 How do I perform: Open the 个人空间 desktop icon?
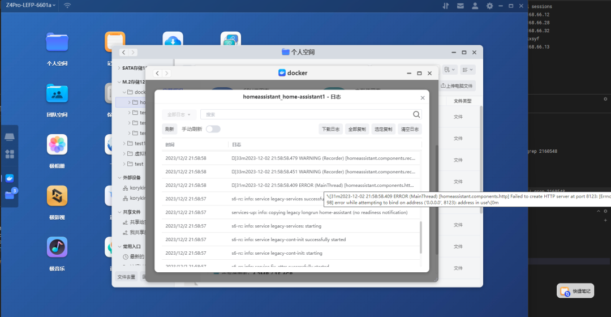(57, 42)
